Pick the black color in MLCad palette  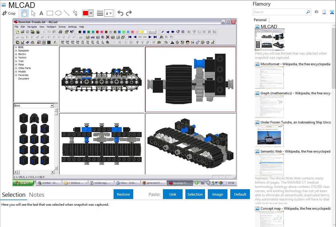tap(80, 32)
